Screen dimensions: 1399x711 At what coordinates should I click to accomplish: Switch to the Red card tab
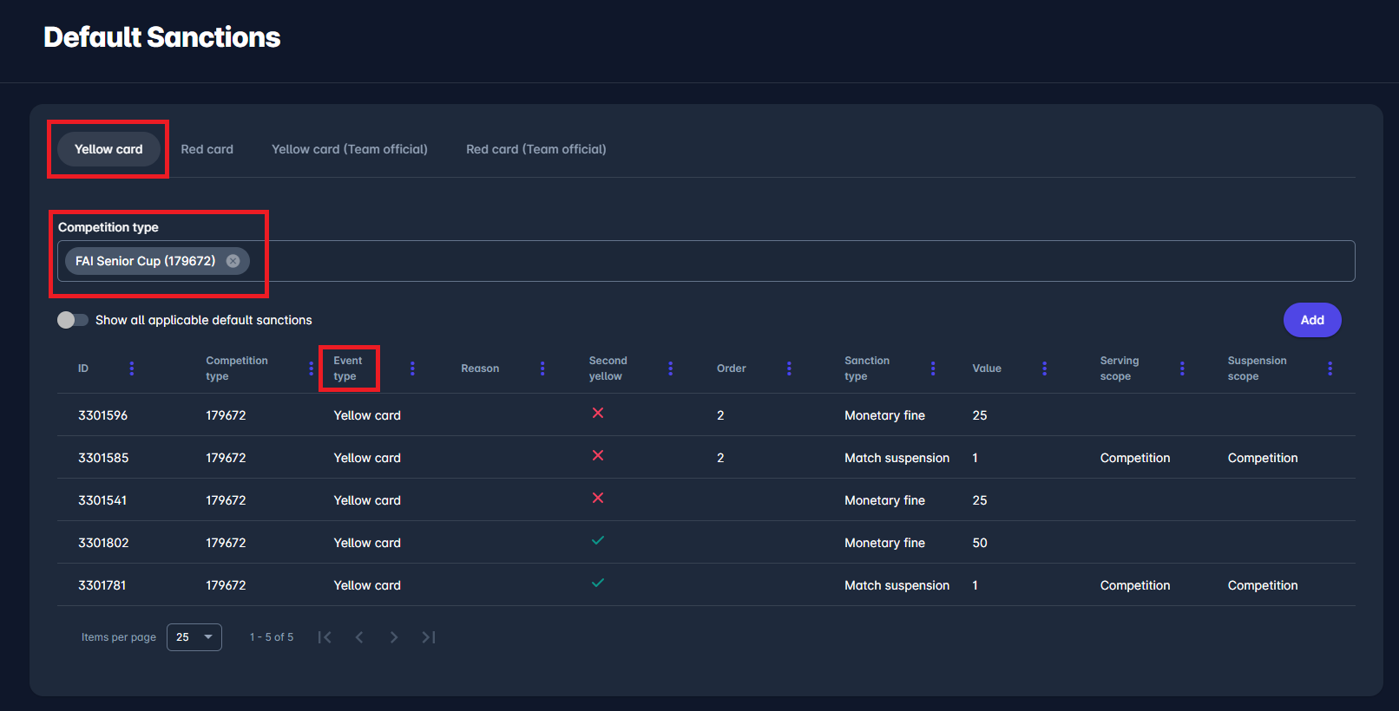207,149
